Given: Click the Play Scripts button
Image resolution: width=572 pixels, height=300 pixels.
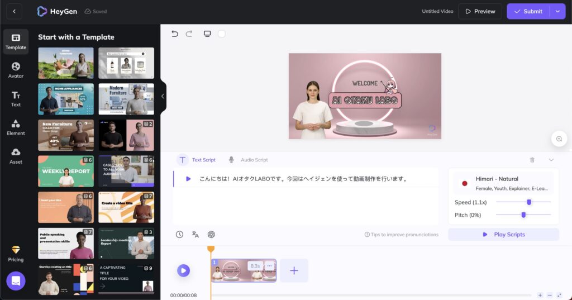Looking at the screenshot, I should pos(503,234).
